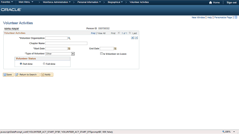Focus Volunteer Organization input field
The image size is (239, 134).
coord(56,38)
